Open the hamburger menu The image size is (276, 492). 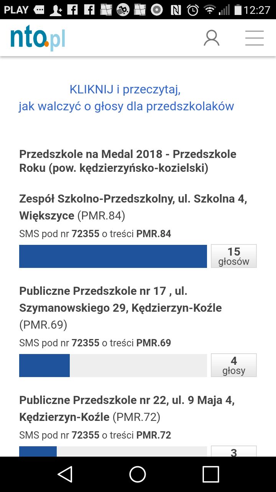click(x=254, y=38)
